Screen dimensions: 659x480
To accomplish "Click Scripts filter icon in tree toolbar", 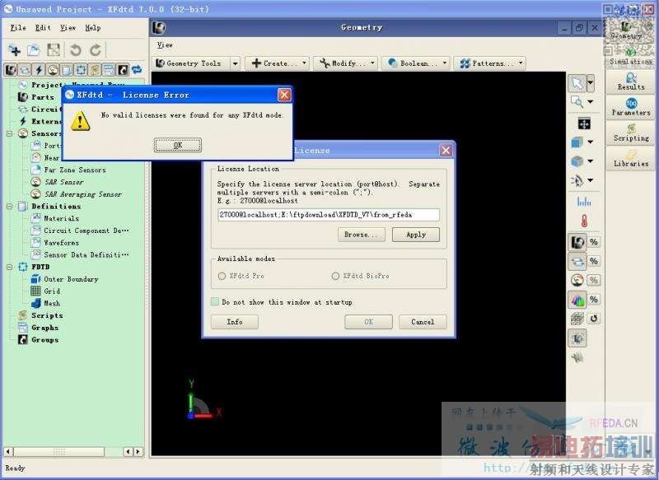I will pos(95,70).
